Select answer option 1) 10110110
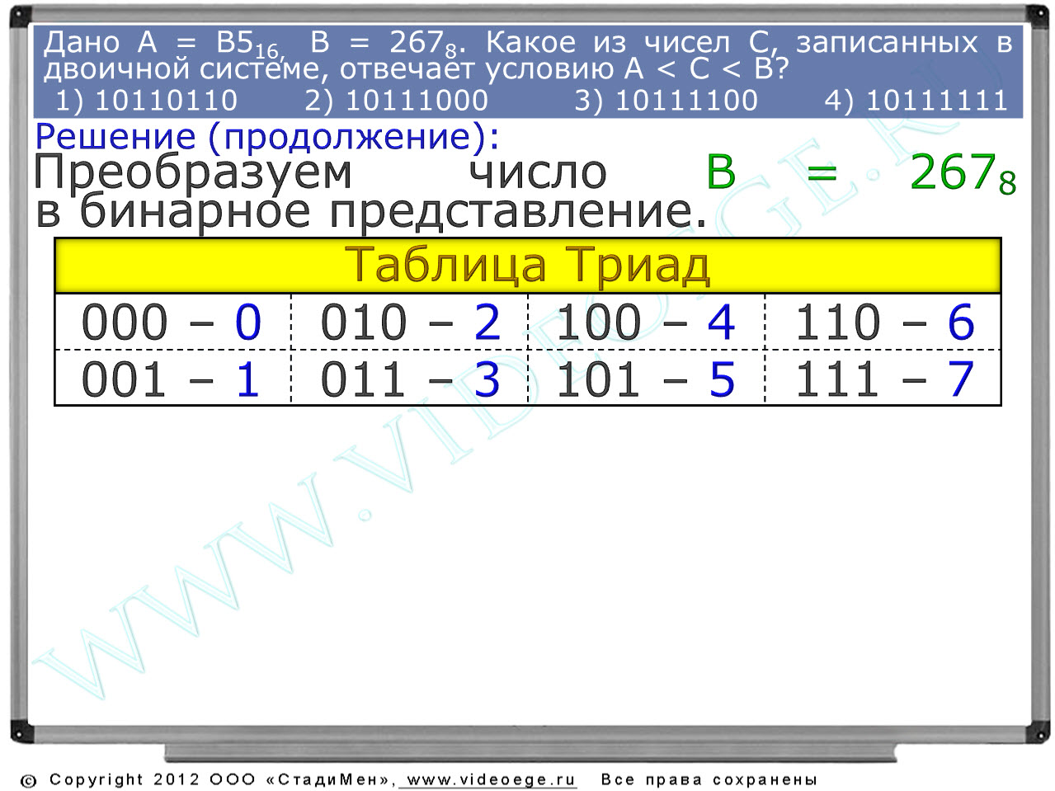1055x791 pixels. click(146, 101)
